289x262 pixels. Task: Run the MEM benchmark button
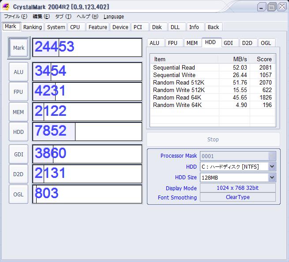(19, 112)
